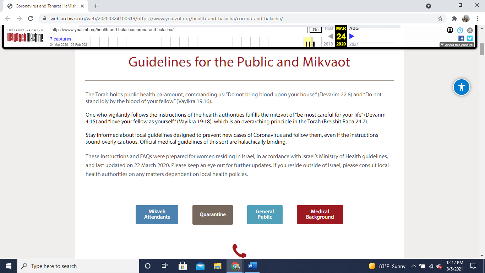Close the Wayback Machine toolbar
485x273 pixels.
pyautogui.click(x=470, y=30)
